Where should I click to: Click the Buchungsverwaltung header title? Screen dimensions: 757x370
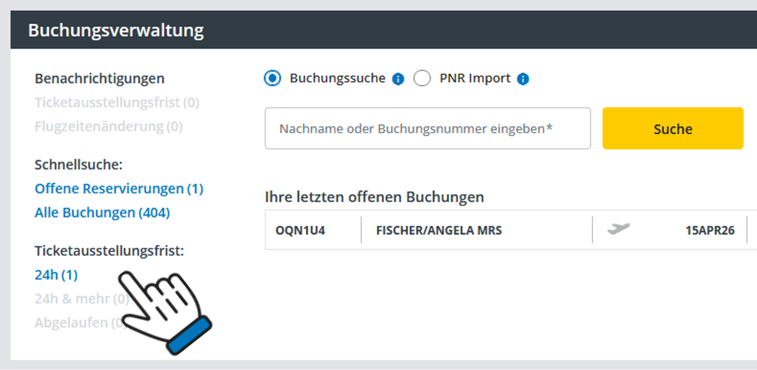[x=116, y=30]
